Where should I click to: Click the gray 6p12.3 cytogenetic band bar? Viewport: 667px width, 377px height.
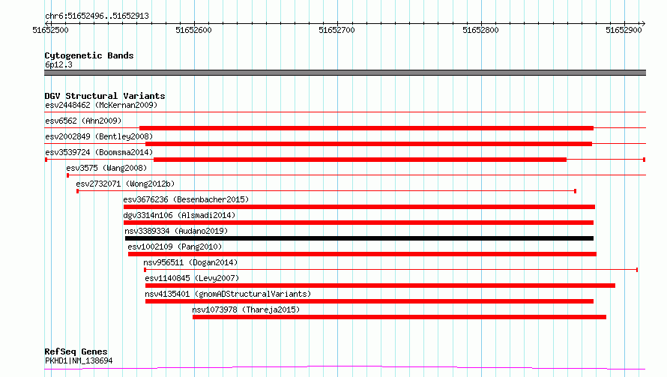(345, 73)
